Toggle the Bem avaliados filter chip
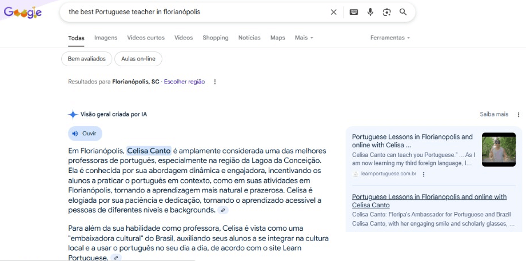 86,59
